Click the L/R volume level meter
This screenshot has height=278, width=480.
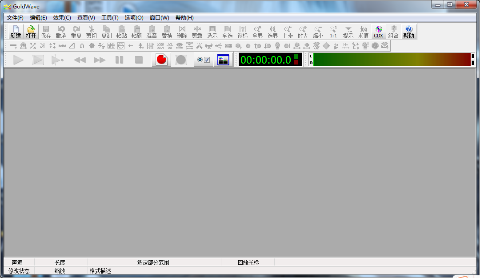(x=392, y=60)
